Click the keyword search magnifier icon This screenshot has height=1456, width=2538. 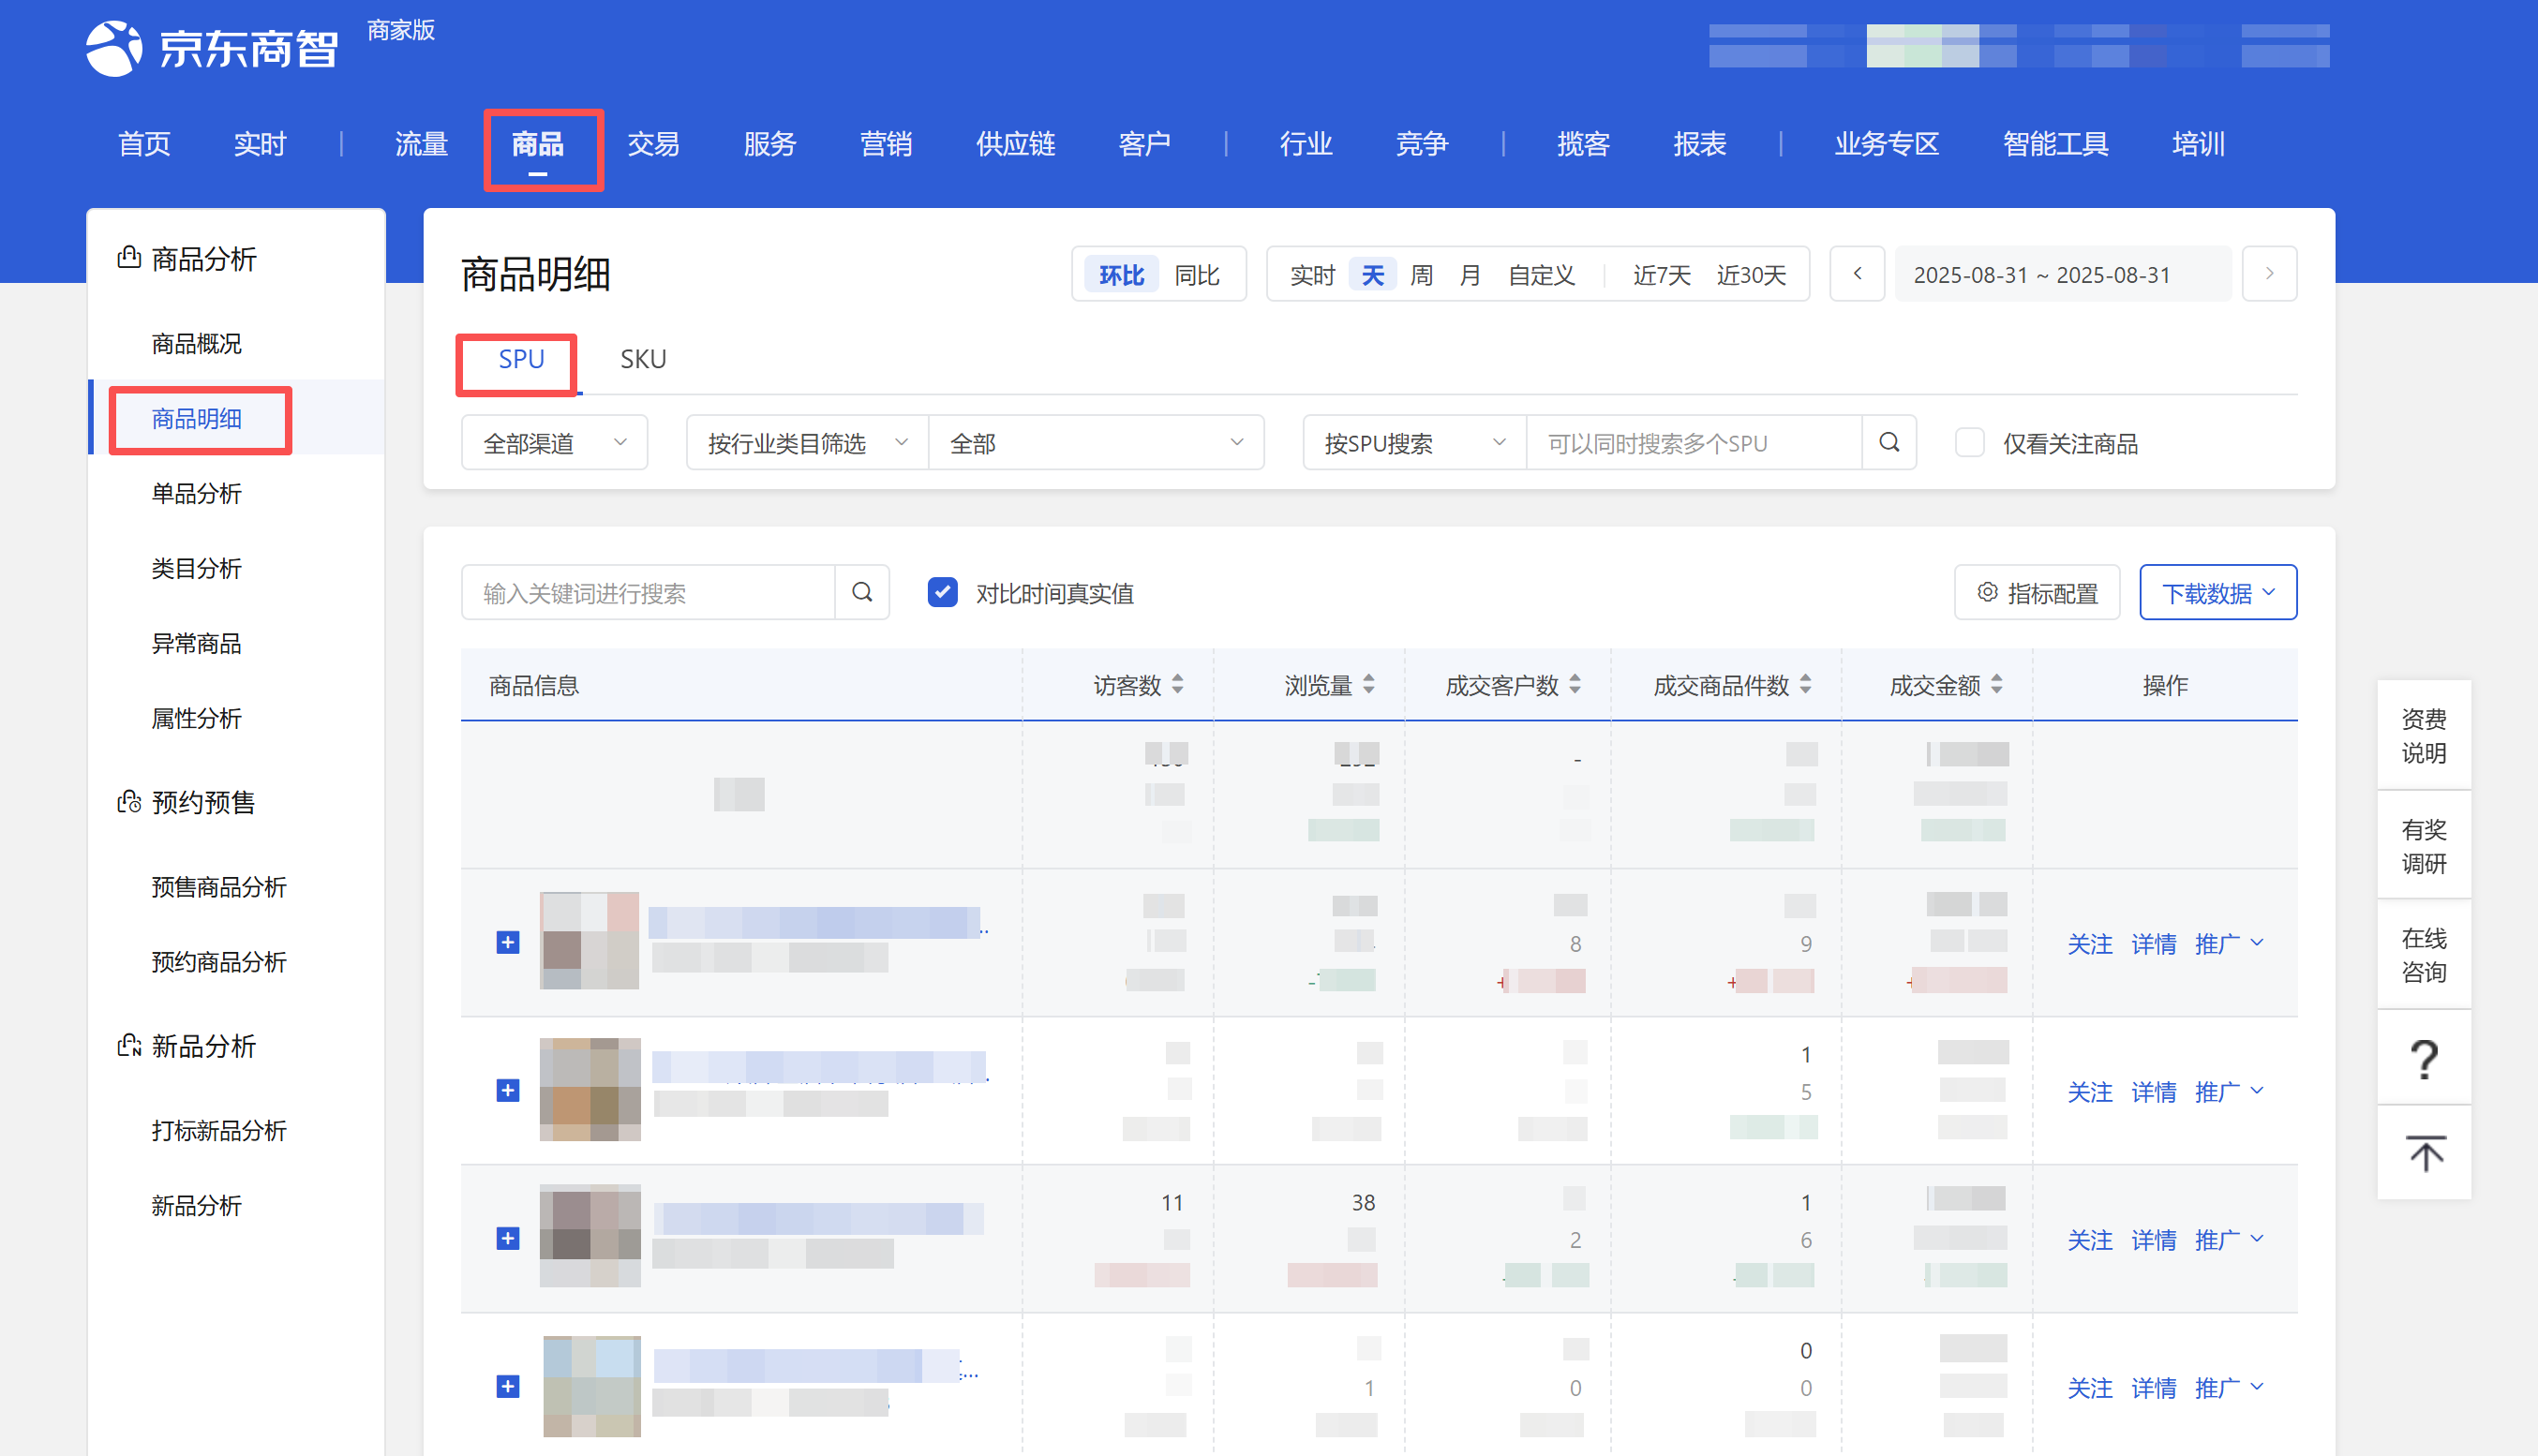[862, 592]
